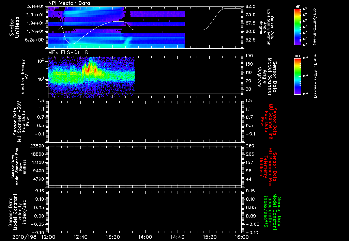Click the 'Sector Unitless' axis title
The height and width of the screenshot is (241, 349).
click(14, 27)
